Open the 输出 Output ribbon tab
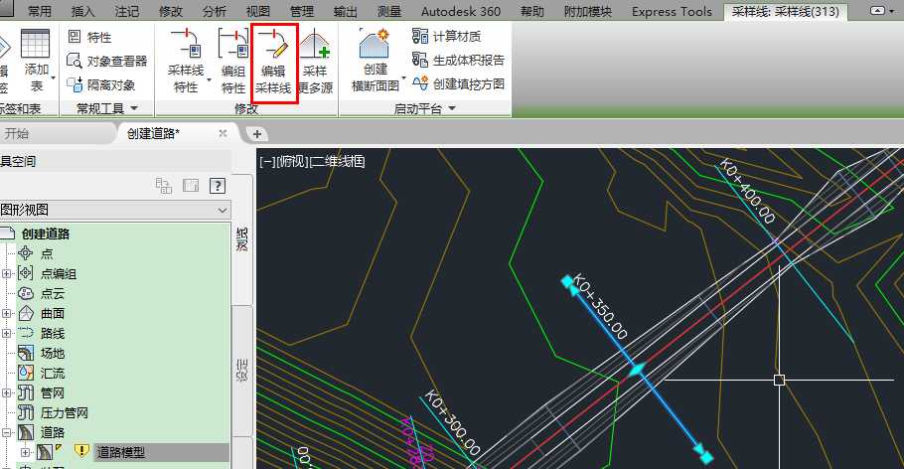The height and width of the screenshot is (469, 904). (x=346, y=11)
